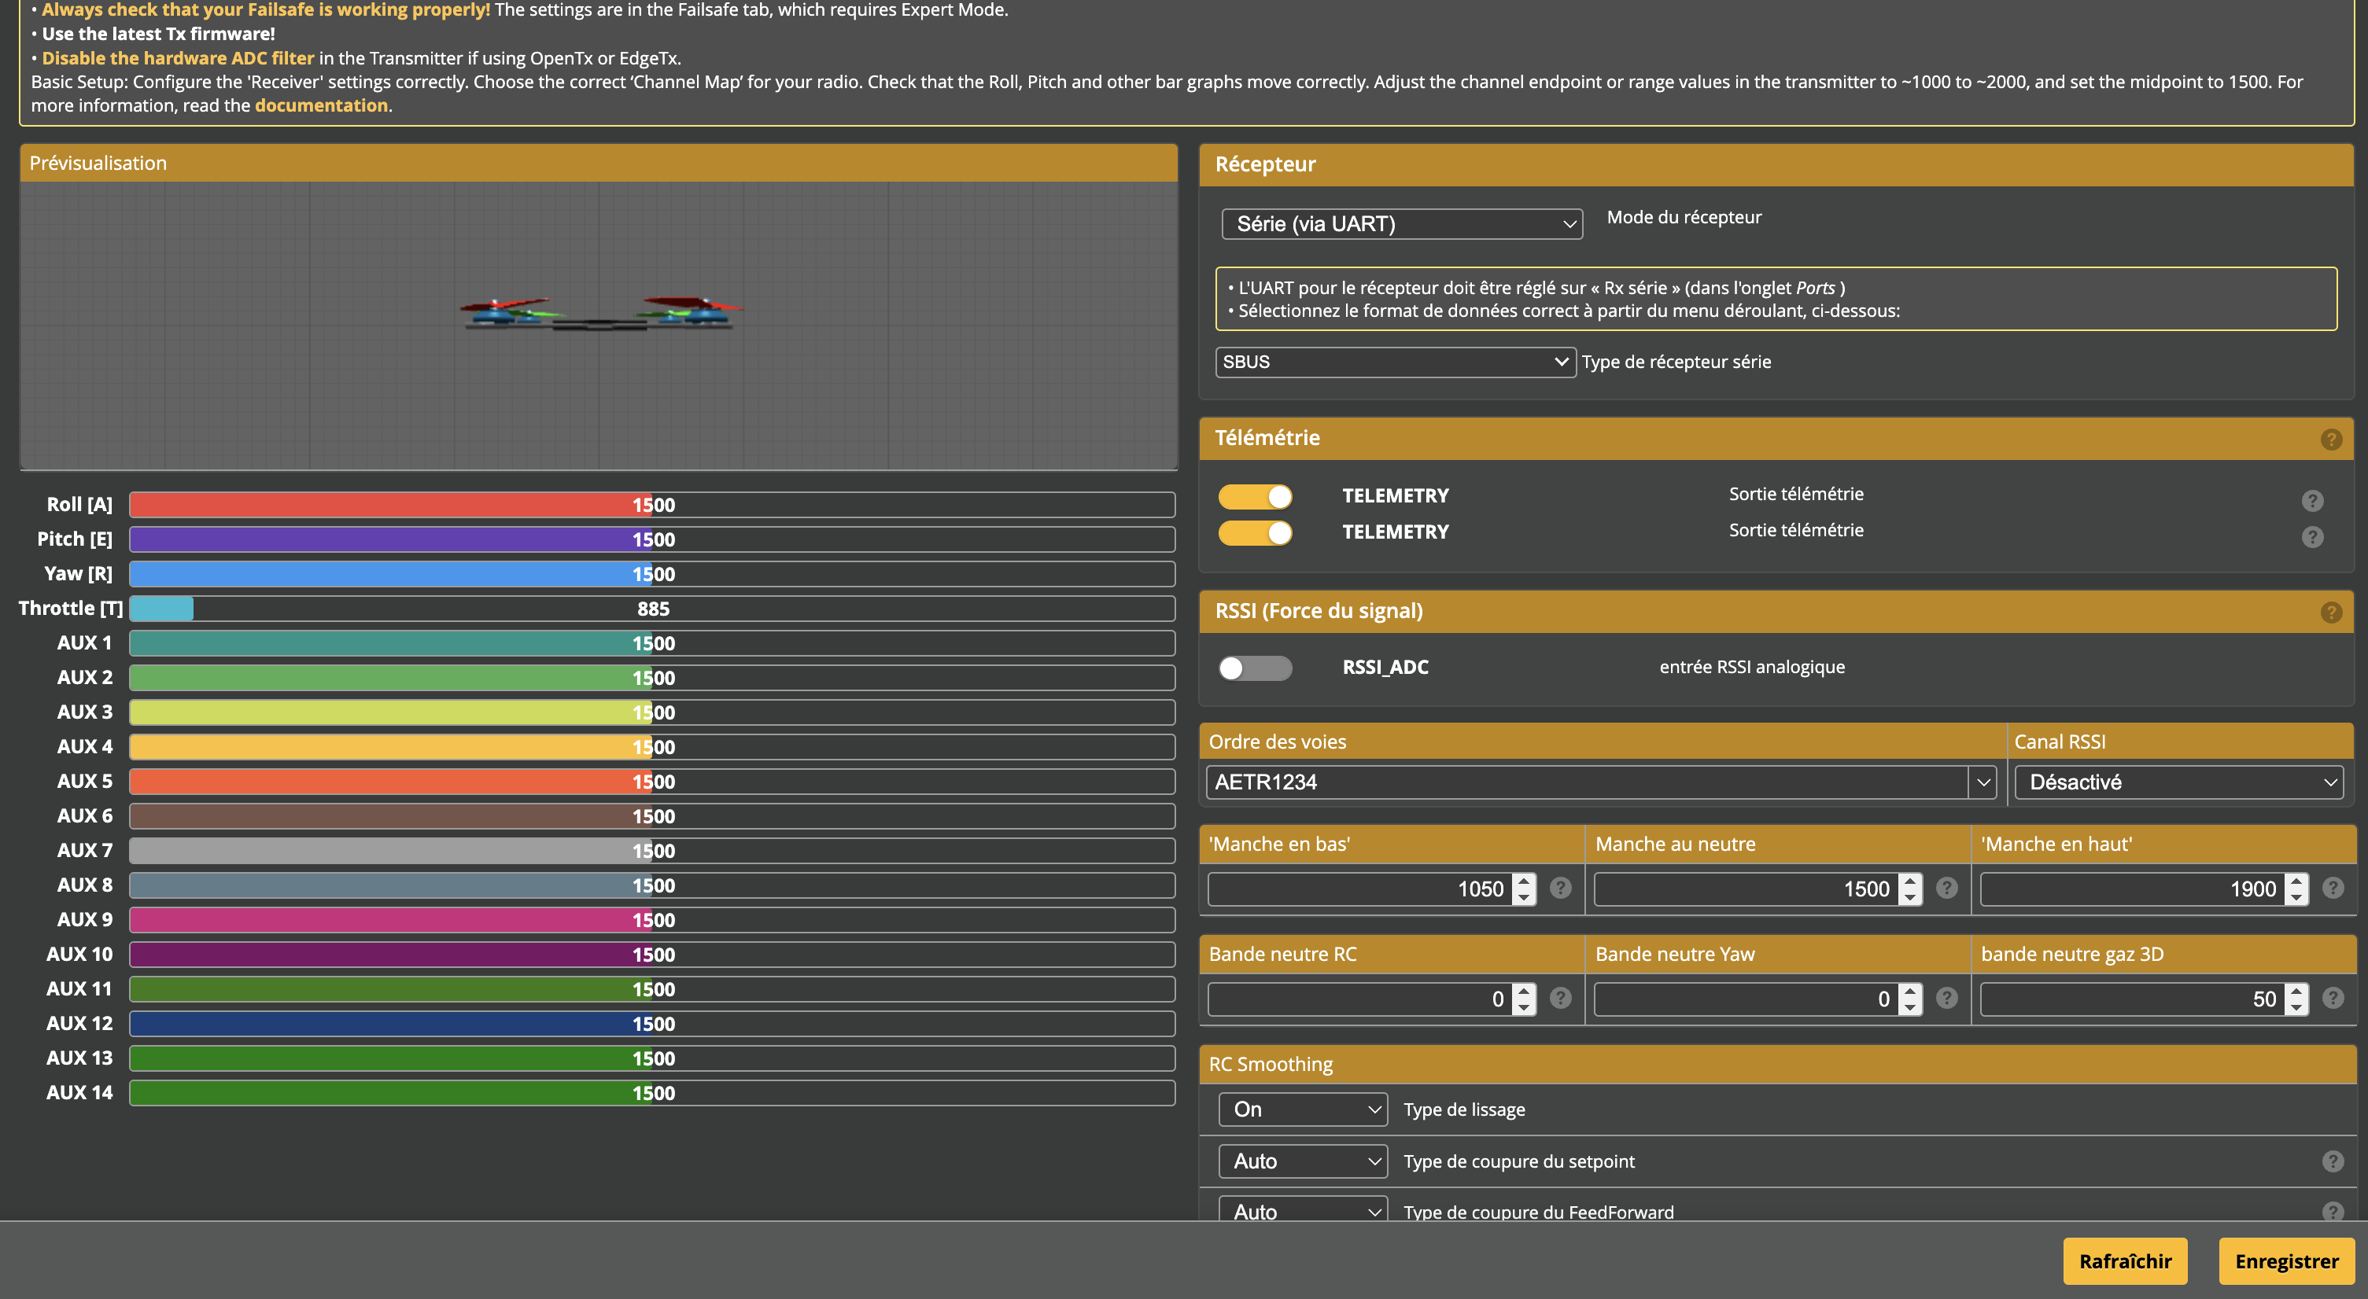Viewport: 2368px width, 1299px height.
Task: Click help icon beside first Sortie télémétrie
Action: click(2312, 501)
